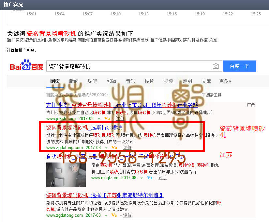Screen dimensions: 269x222
Task: Open 评价 link for njcgtz.cn result
Action: click(x=163, y=178)
